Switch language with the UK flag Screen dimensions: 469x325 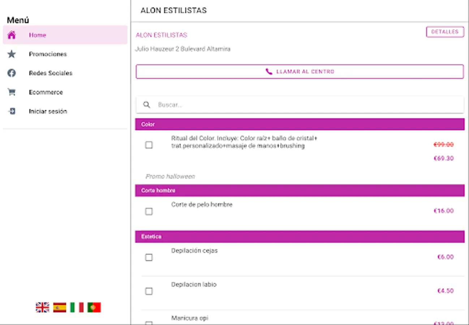pyautogui.click(x=42, y=307)
